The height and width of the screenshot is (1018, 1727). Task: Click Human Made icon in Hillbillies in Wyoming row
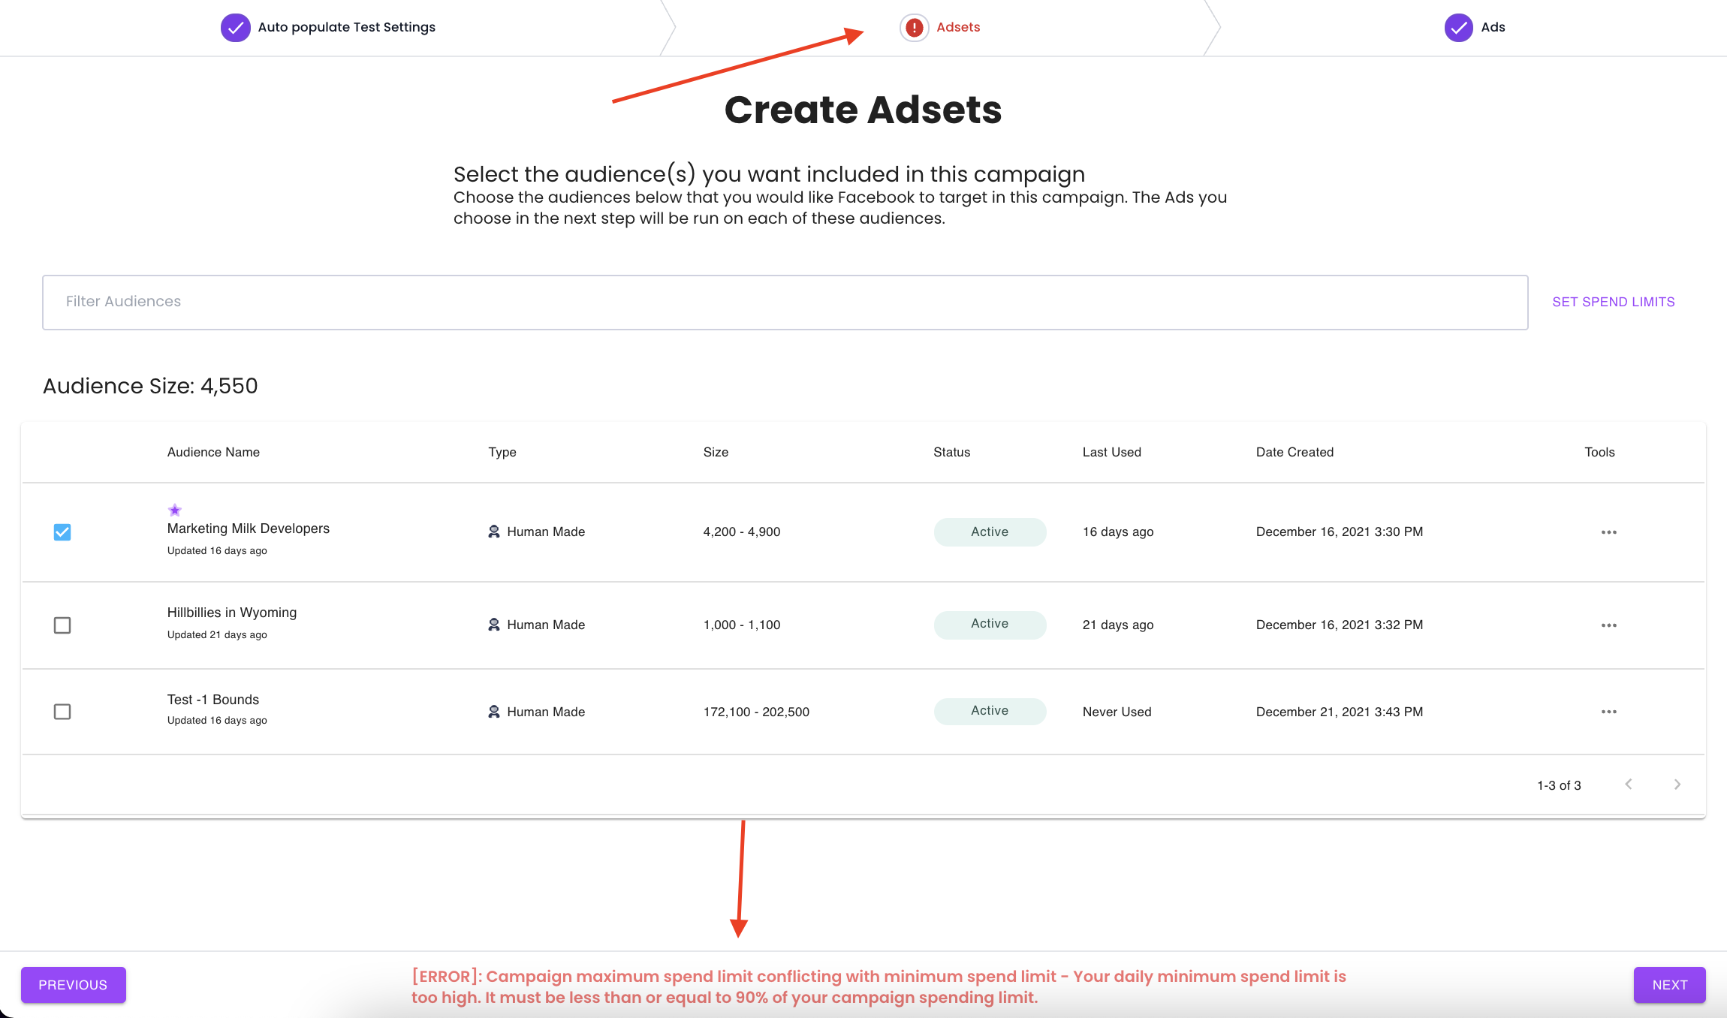point(494,625)
